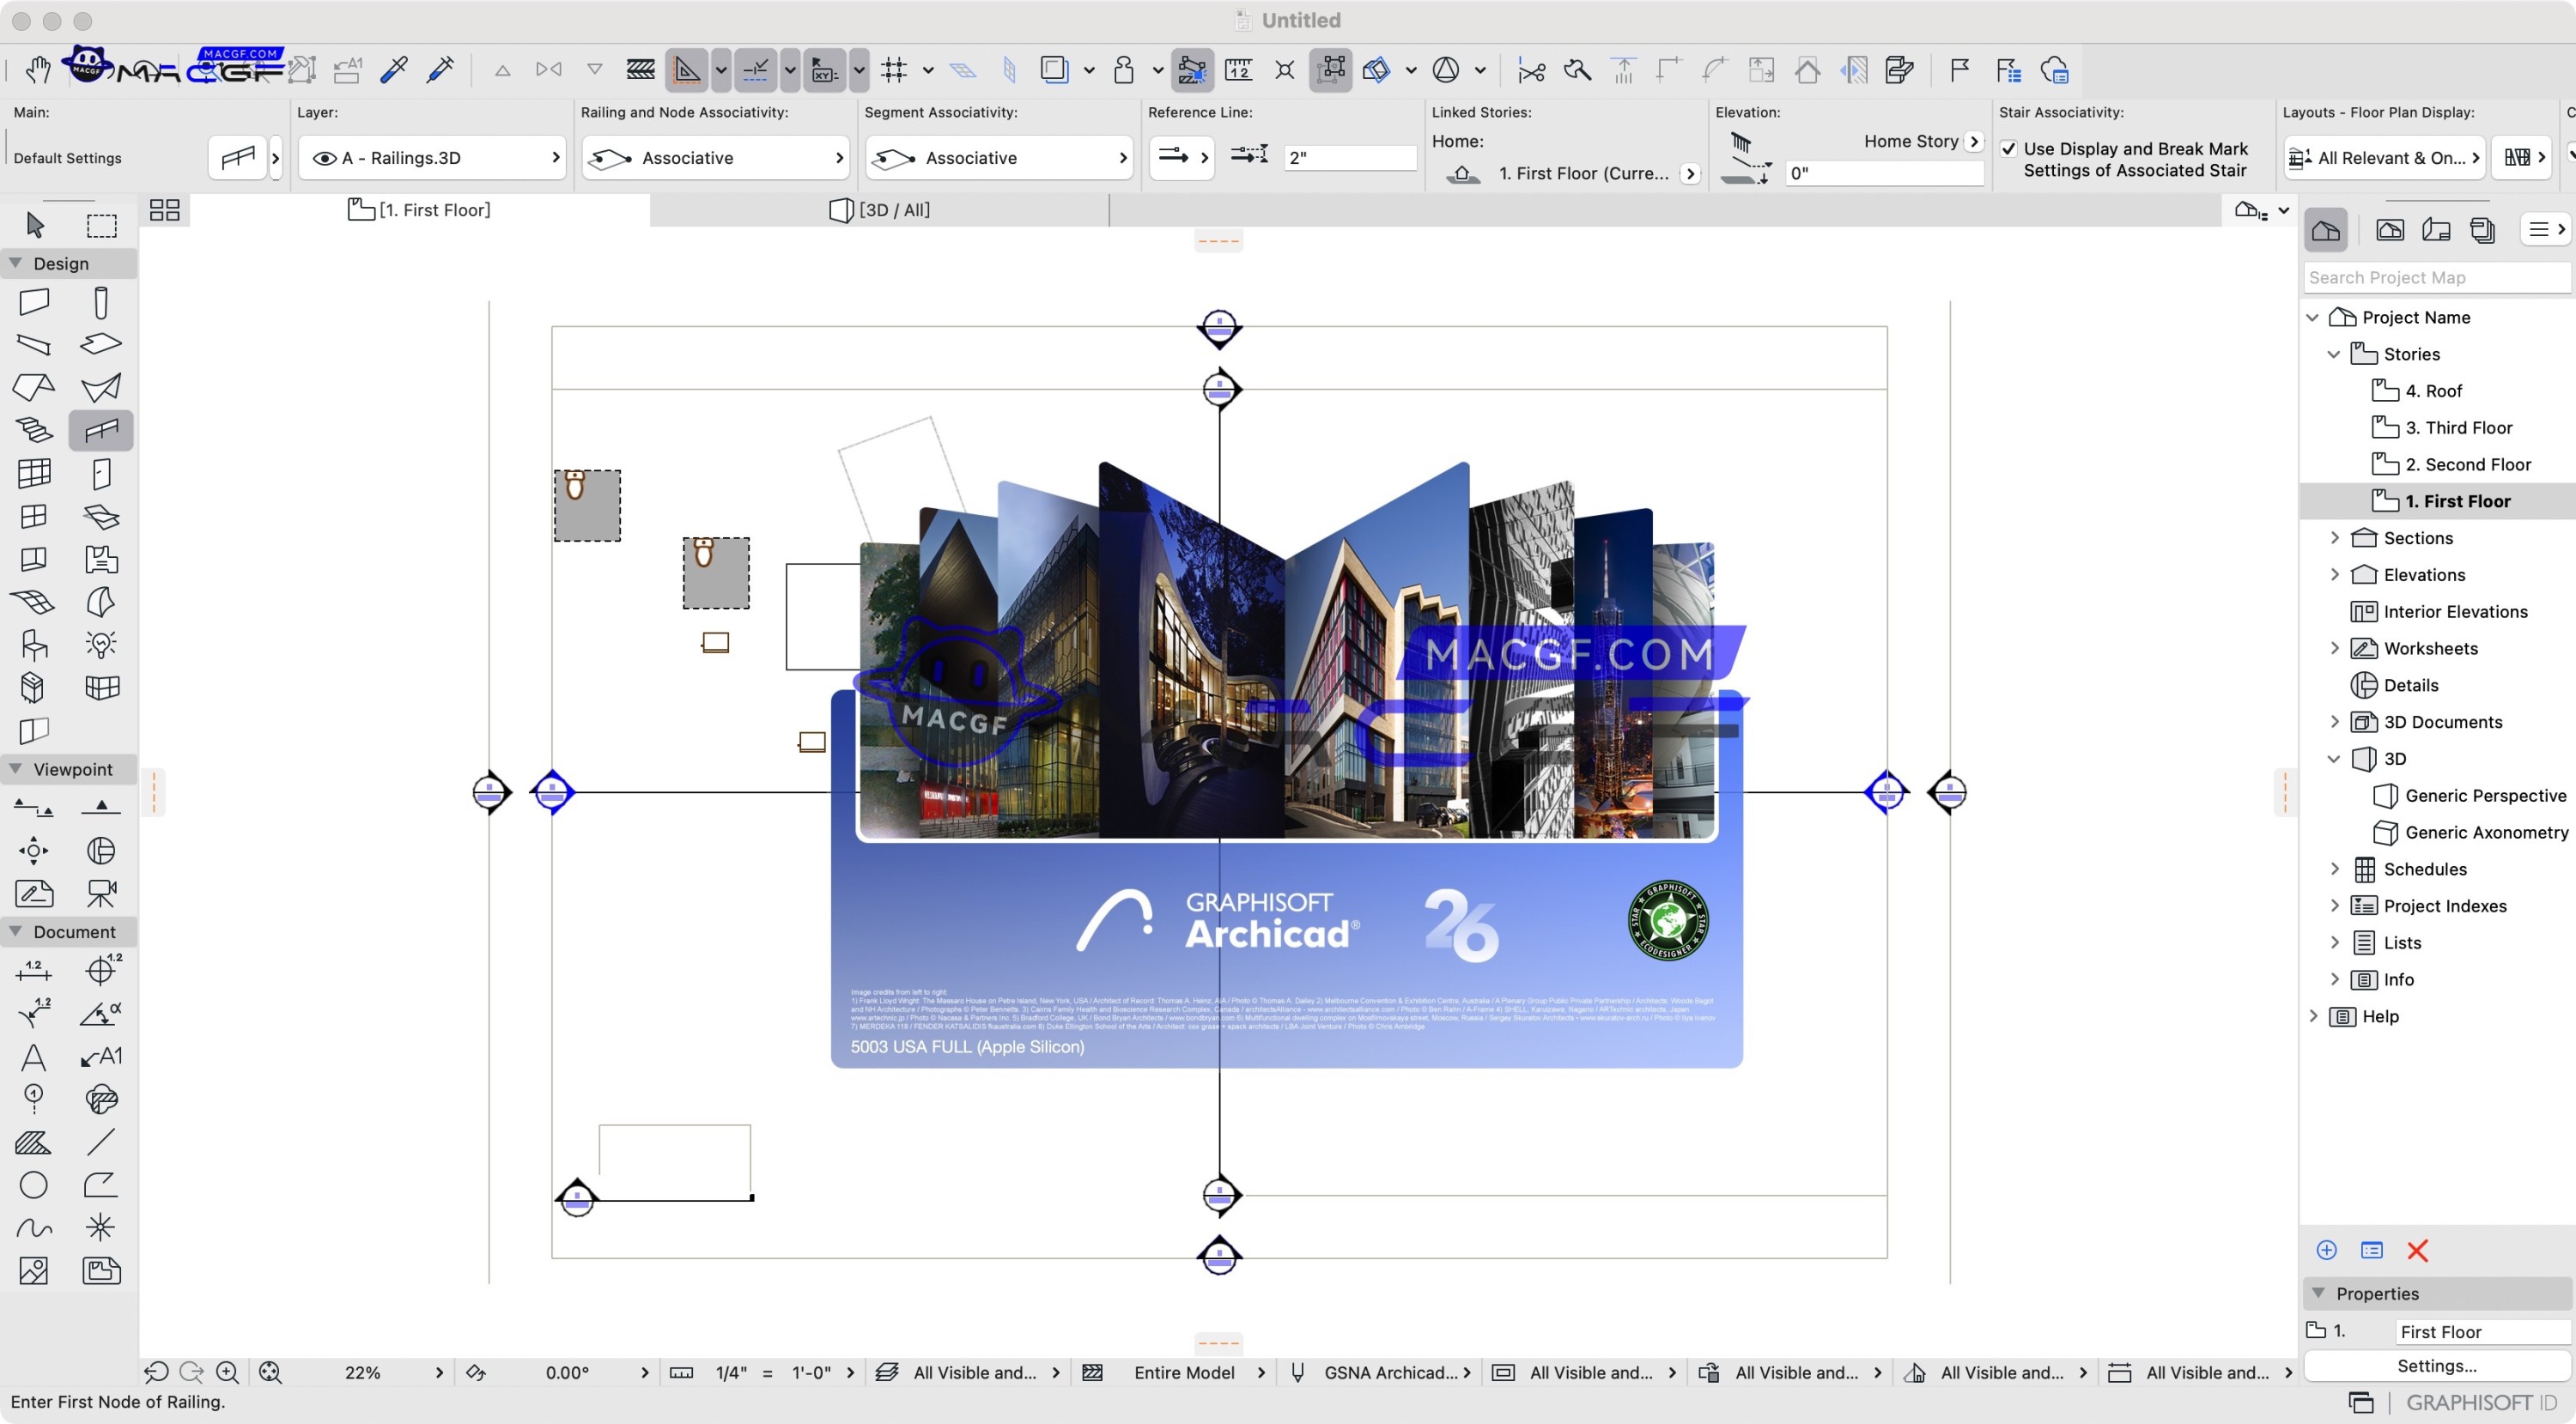Click the Search Project Map field
This screenshot has height=1424, width=2576.
(2437, 276)
